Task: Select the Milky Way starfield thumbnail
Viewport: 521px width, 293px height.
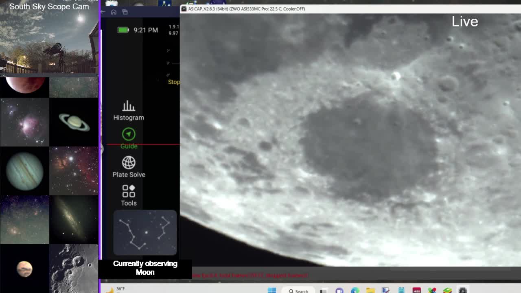Action: coord(24,220)
